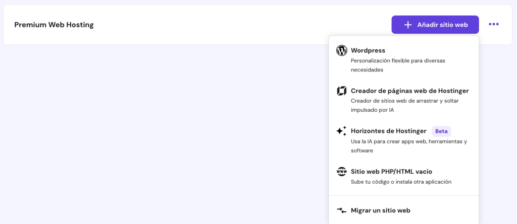Click the plus icon in Añadir sitio web
Viewport: 517px width, 224px height.
408,25
